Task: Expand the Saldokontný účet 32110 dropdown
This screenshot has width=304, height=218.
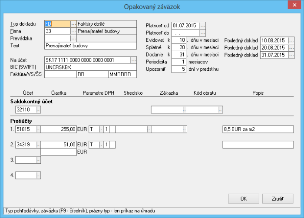Action: 39,110
